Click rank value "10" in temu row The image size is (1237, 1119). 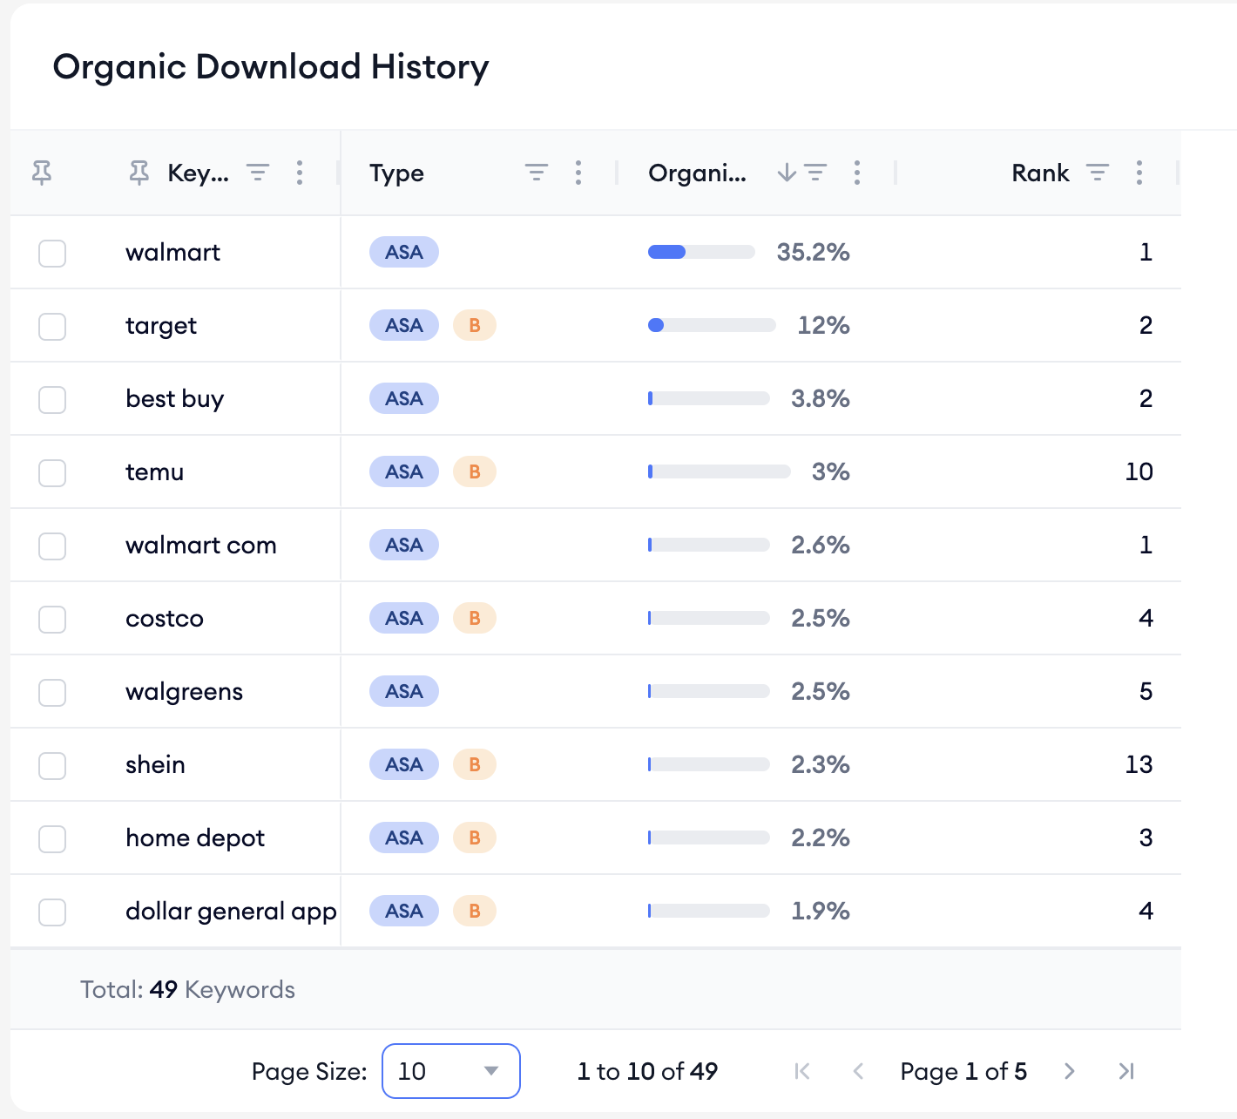pyautogui.click(x=1139, y=471)
